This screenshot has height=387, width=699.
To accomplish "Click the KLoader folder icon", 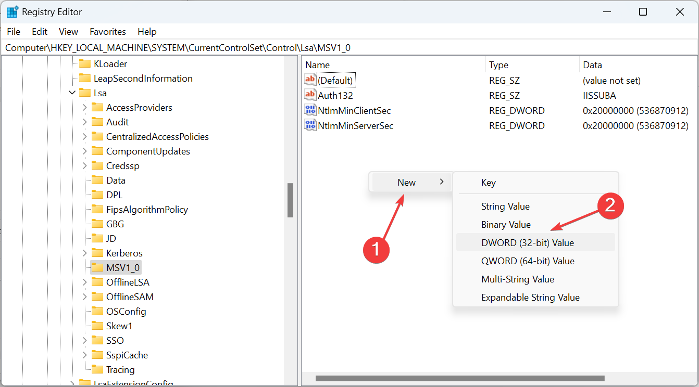I will pos(85,63).
